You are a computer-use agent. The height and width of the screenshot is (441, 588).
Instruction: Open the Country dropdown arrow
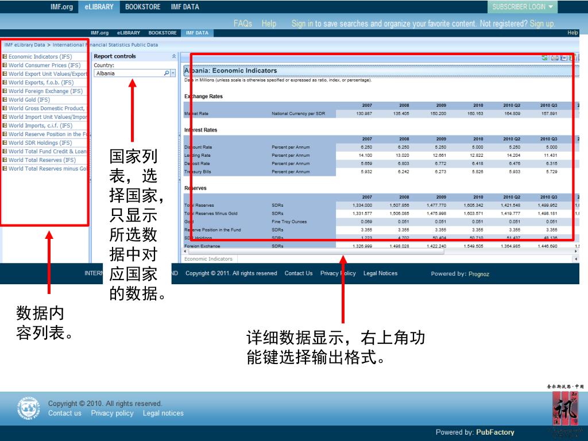pos(173,73)
